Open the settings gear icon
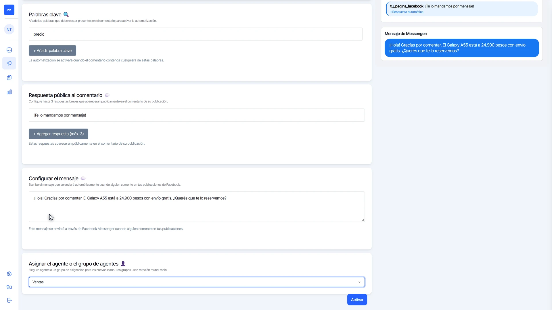The image size is (552, 310). 9,274
